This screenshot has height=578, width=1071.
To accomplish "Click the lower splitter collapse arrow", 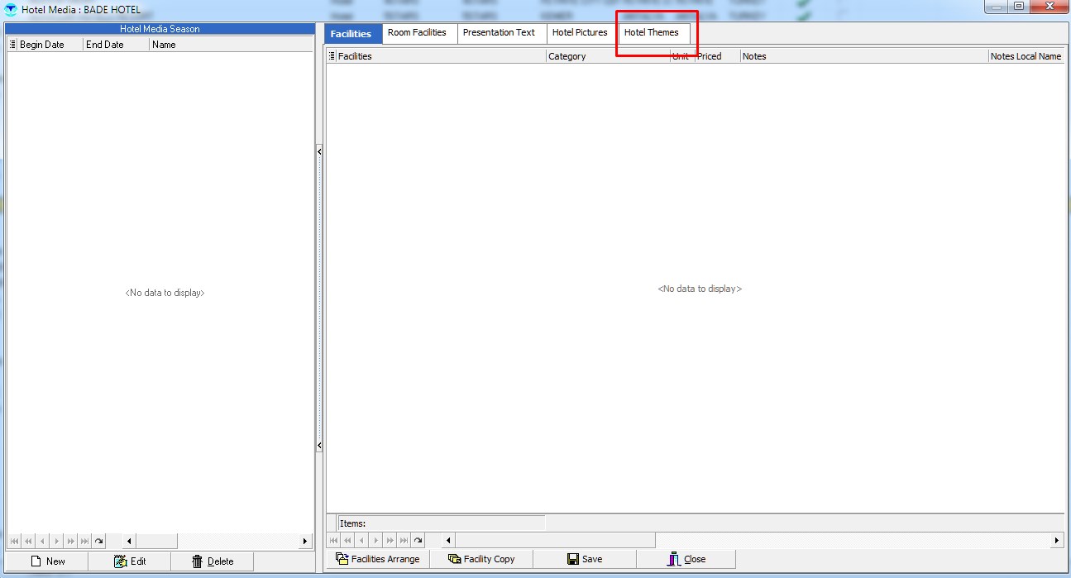I will coord(319,446).
